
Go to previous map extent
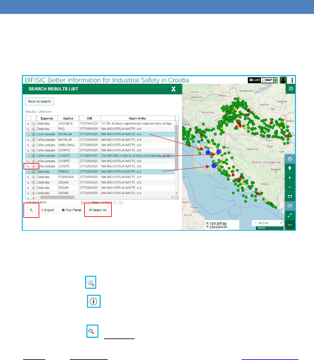coord(290,197)
